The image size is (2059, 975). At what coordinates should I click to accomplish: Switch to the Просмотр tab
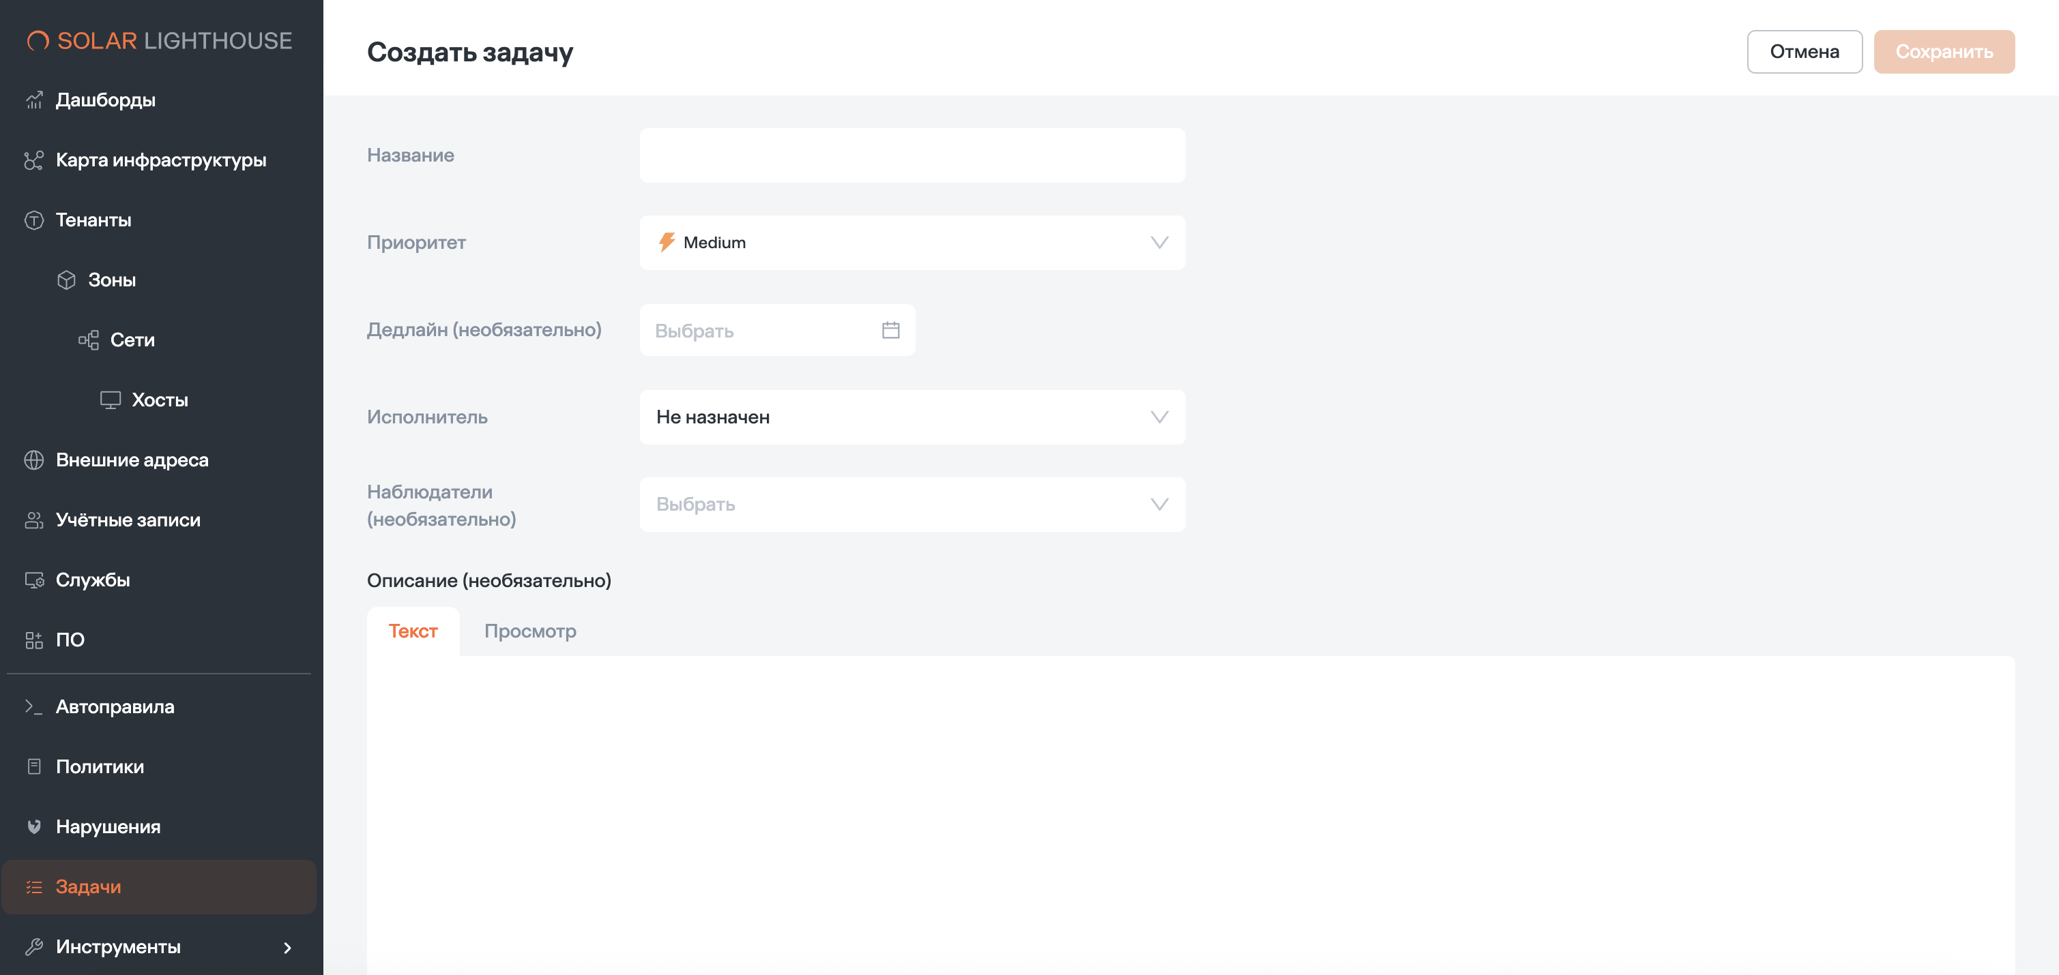coord(530,631)
